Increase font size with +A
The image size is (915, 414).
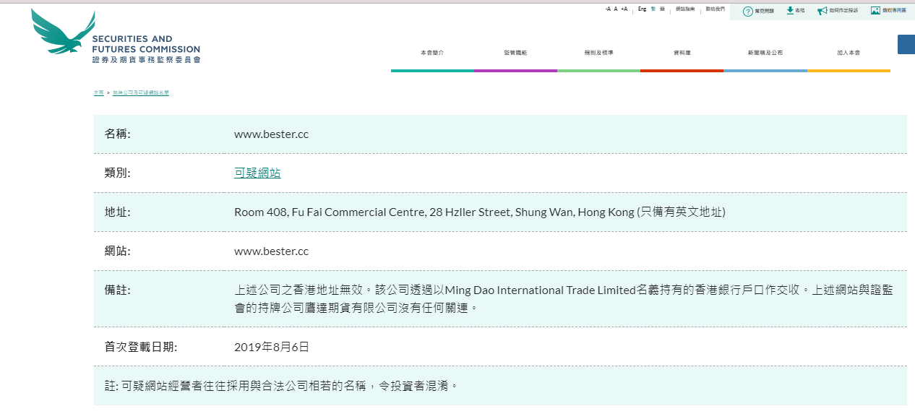click(624, 9)
